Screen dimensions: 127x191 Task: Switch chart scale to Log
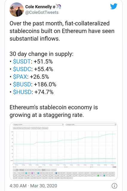pos(15,170)
